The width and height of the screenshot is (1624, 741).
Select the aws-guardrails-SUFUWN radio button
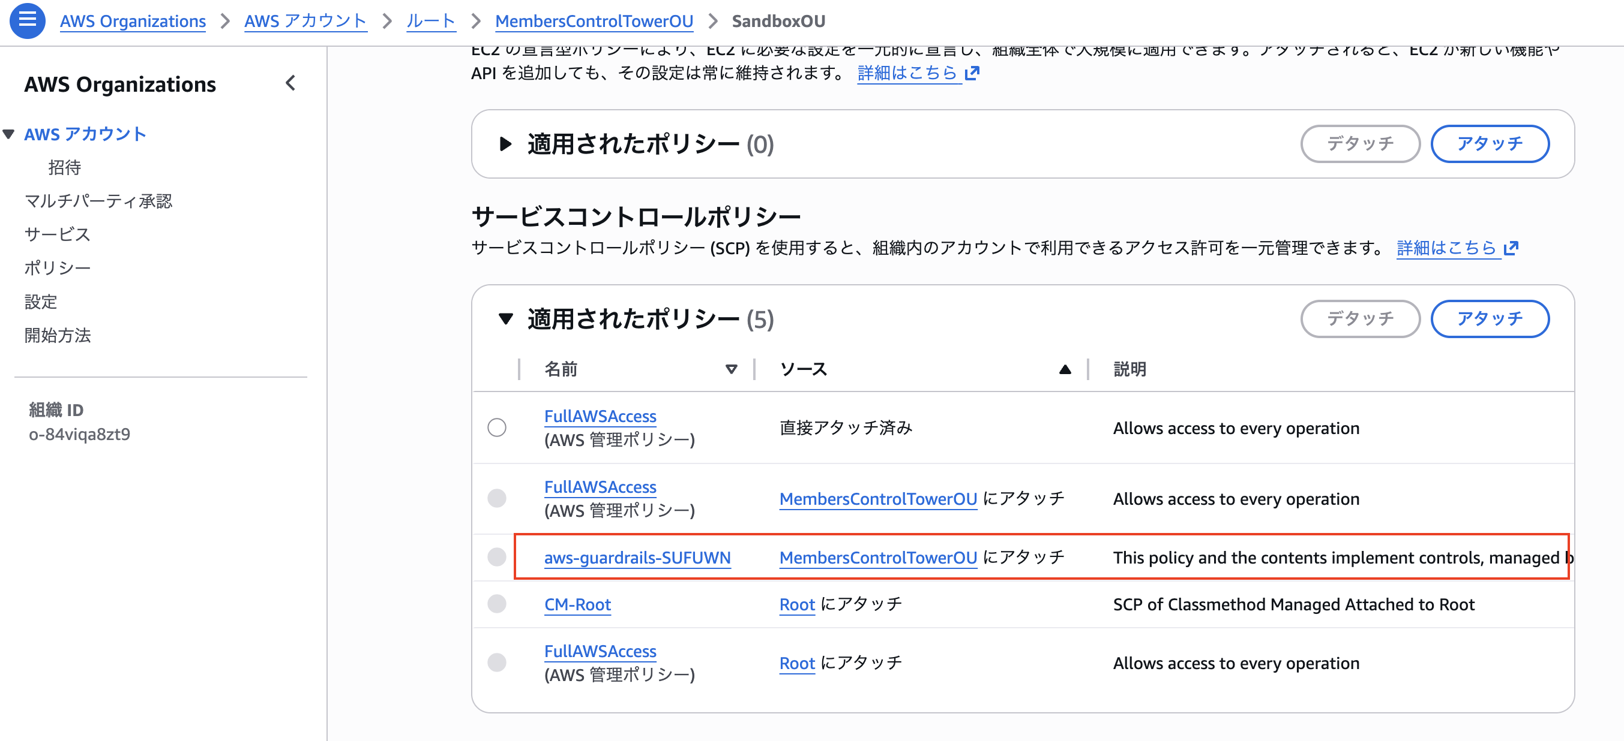pos(497,556)
